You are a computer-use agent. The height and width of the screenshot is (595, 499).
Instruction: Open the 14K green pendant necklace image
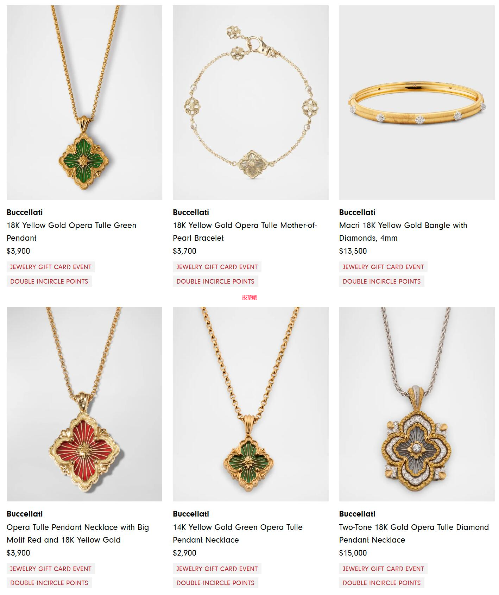tap(251, 404)
